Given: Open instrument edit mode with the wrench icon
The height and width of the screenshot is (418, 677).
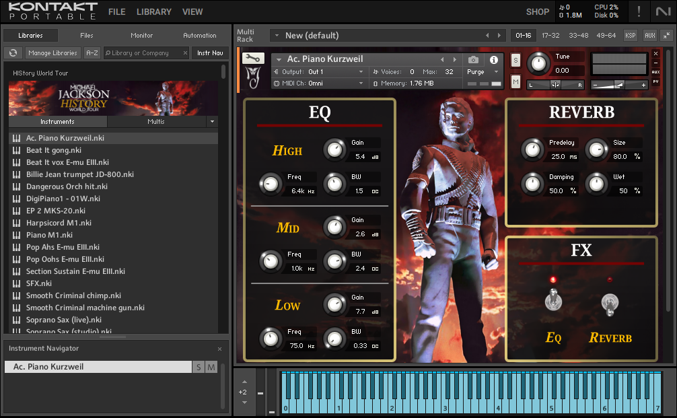Looking at the screenshot, I should pos(253,58).
